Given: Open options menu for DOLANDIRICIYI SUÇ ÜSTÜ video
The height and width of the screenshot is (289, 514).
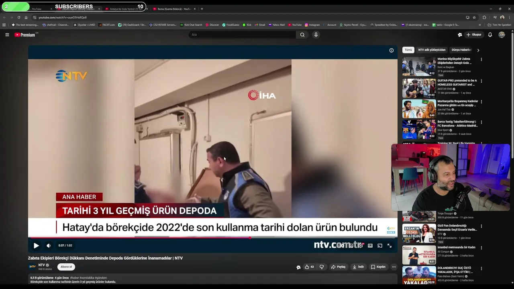Looking at the screenshot, I should (481, 269).
